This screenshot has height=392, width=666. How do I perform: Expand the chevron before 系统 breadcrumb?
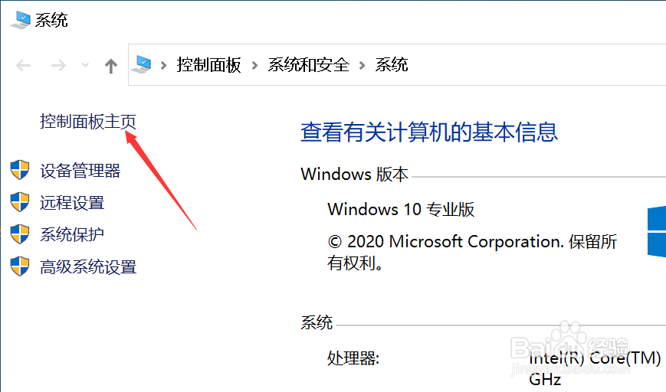362,65
